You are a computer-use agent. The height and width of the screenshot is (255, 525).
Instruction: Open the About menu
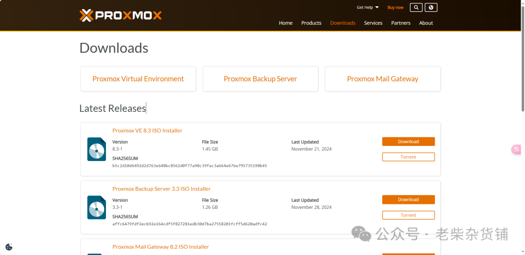(426, 23)
